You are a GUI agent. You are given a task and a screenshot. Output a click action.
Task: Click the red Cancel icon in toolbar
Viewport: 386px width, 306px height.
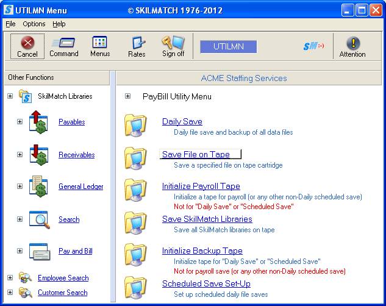27,43
